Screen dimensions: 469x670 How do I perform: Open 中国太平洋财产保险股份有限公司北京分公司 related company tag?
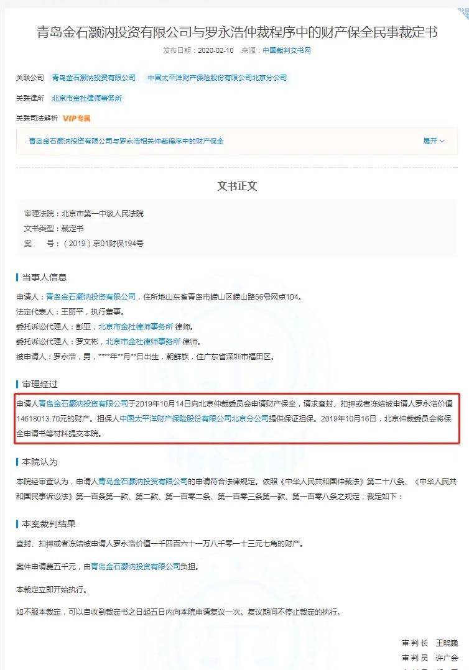[217, 78]
